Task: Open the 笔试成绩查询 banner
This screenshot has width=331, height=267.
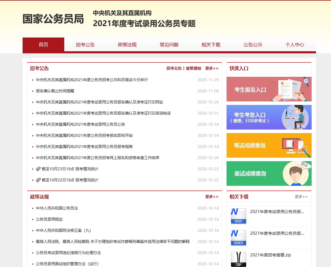Action: click(x=269, y=145)
